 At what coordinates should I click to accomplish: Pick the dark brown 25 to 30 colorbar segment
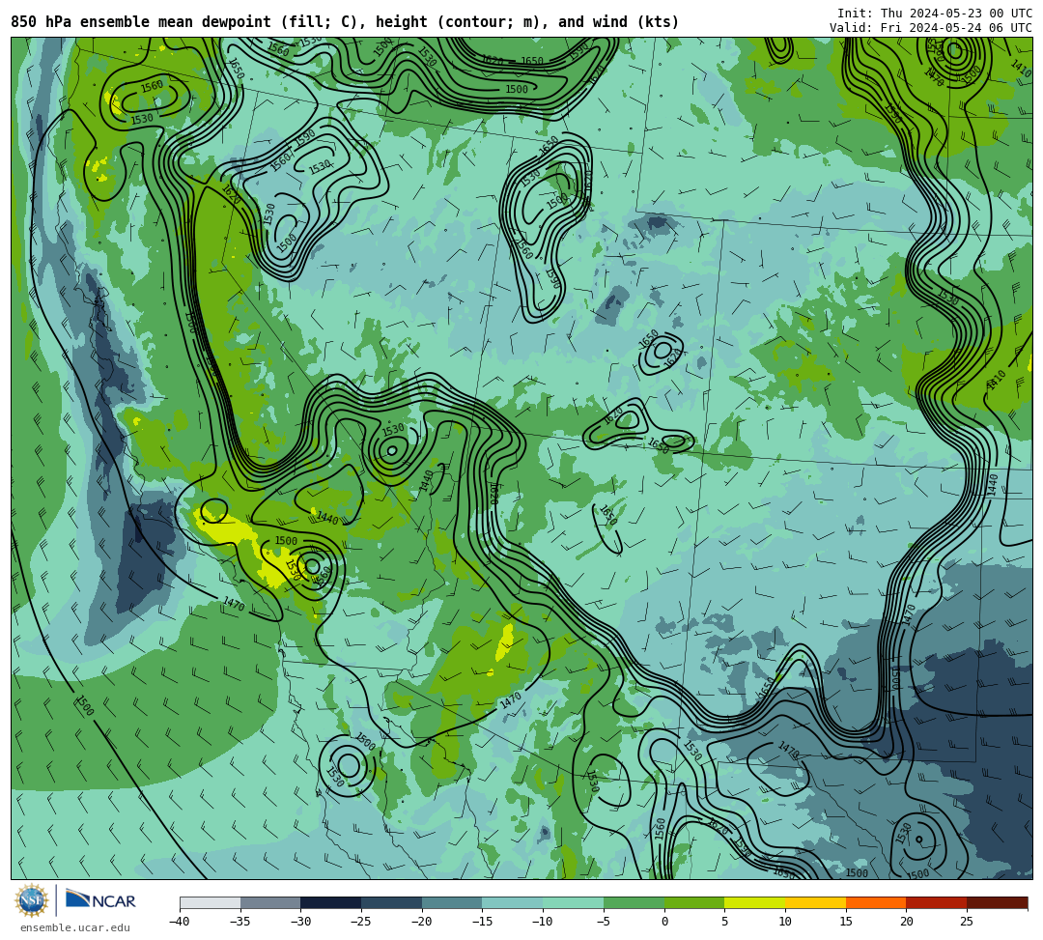tap(997, 902)
